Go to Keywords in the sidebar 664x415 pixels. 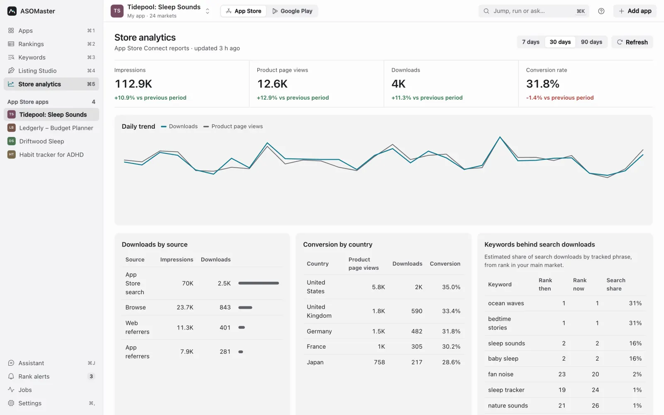coord(51,57)
